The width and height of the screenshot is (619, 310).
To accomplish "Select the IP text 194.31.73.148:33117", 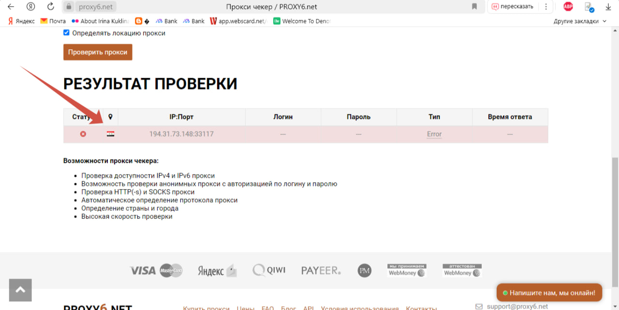I will coord(181,134).
